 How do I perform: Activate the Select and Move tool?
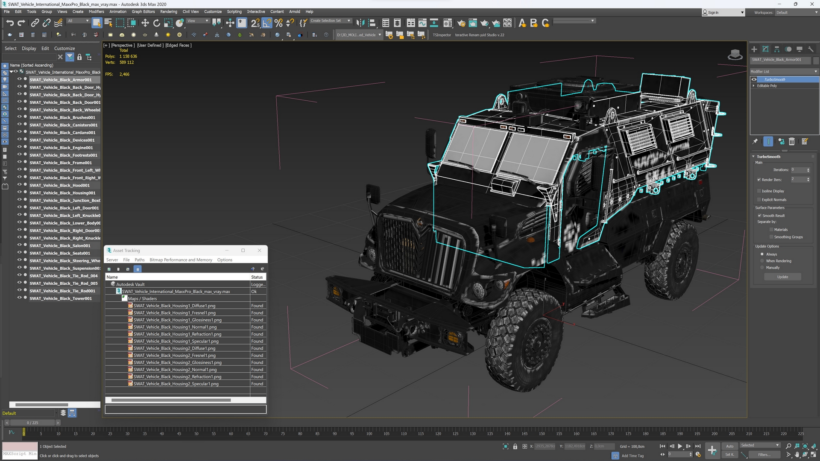145,23
